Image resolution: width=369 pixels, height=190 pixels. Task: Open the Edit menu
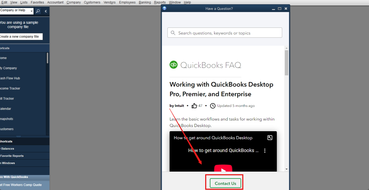click(x=4, y=2)
